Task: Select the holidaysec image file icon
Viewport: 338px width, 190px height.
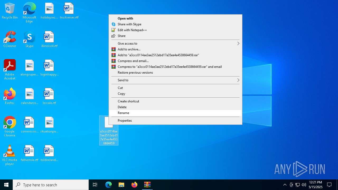Action: pyautogui.click(x=49, y=11)
